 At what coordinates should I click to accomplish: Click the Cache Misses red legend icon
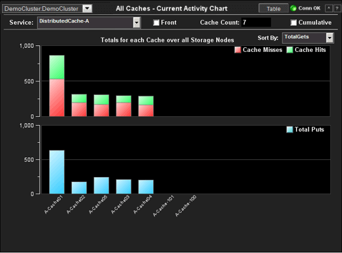point(238,50)
